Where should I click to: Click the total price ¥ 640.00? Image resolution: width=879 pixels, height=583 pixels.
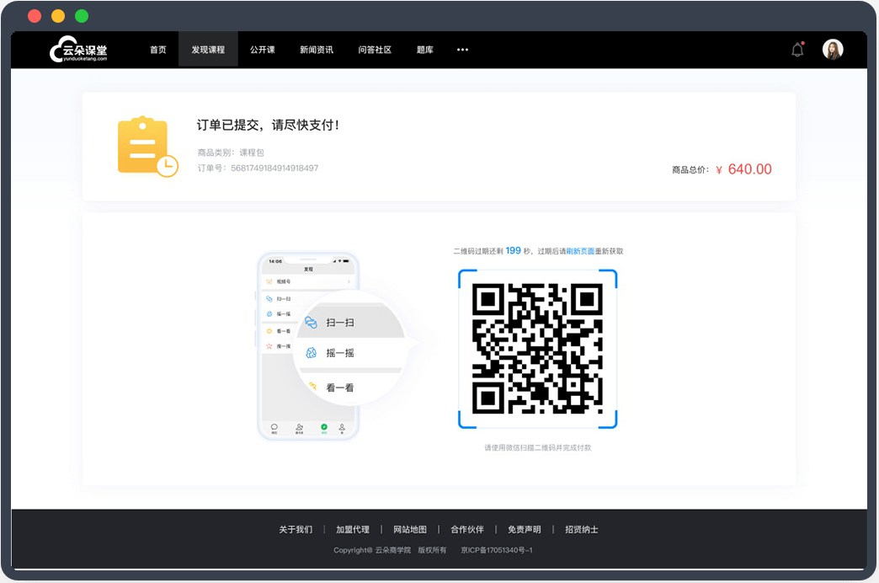coord(743,168)
